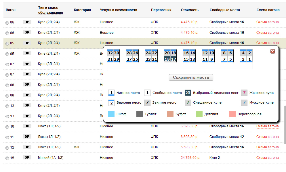Pick upper seat 22 in the scheme
The width and height of the screenshot is (286, 172).
[155, 53]
